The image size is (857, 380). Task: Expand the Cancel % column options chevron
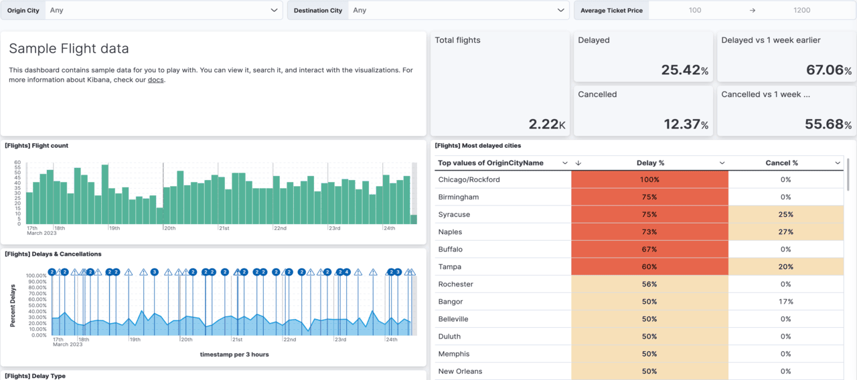(x=838, y=163)
